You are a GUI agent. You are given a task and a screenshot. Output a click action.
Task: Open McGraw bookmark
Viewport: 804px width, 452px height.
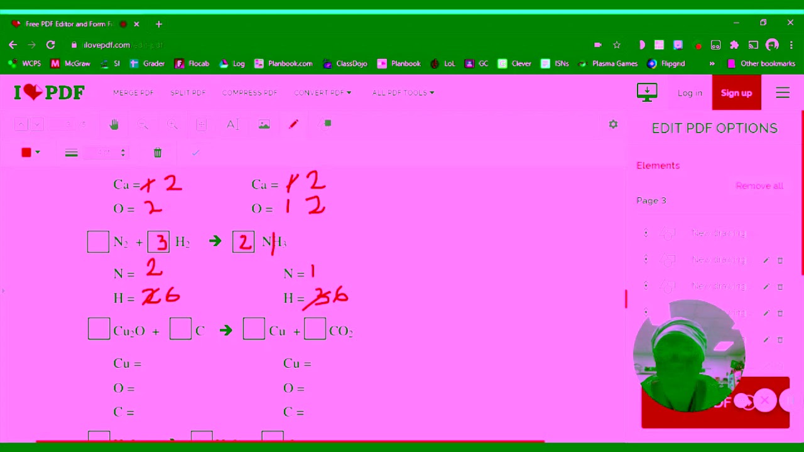[x=71, y=63]
